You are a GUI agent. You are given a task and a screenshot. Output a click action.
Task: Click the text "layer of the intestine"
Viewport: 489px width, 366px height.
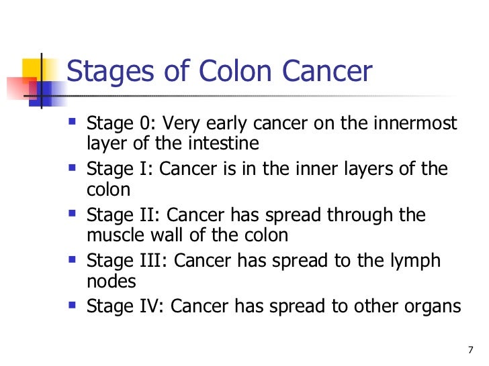click(173, 143)
